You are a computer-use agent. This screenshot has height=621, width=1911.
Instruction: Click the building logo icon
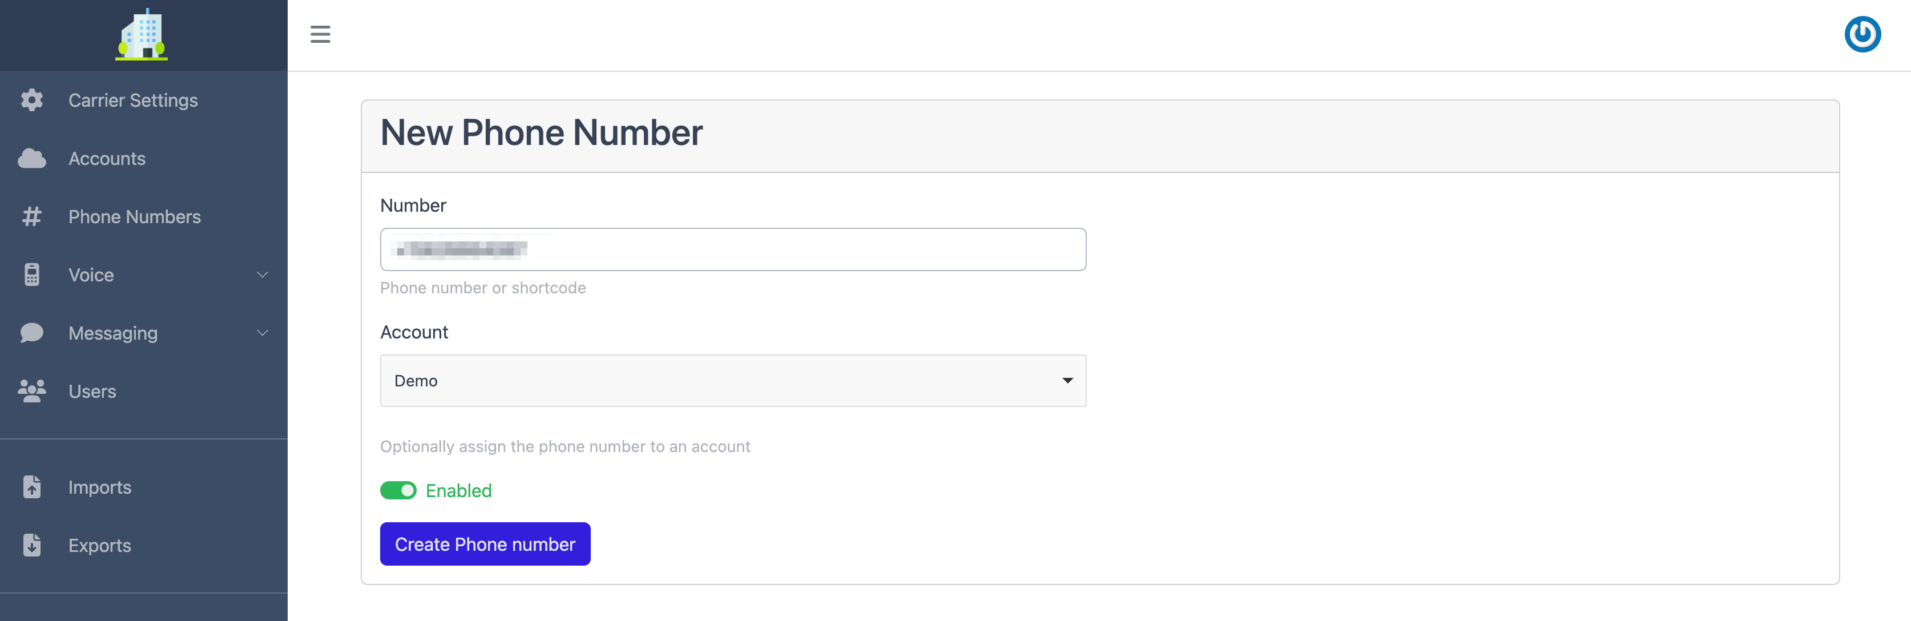pyautogui.click(x=142, y=34)
